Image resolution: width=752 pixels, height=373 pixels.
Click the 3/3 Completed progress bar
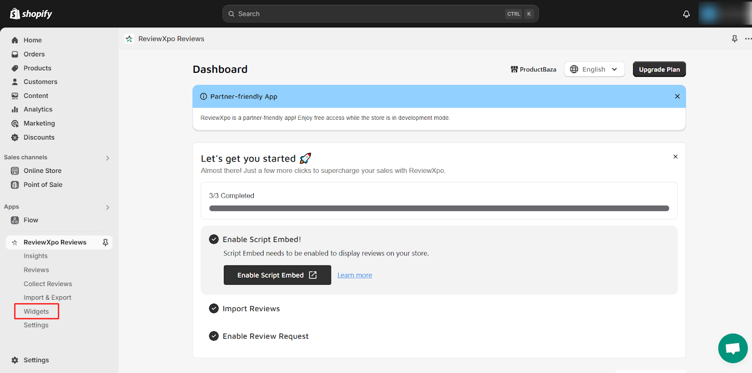coord(439,209)
